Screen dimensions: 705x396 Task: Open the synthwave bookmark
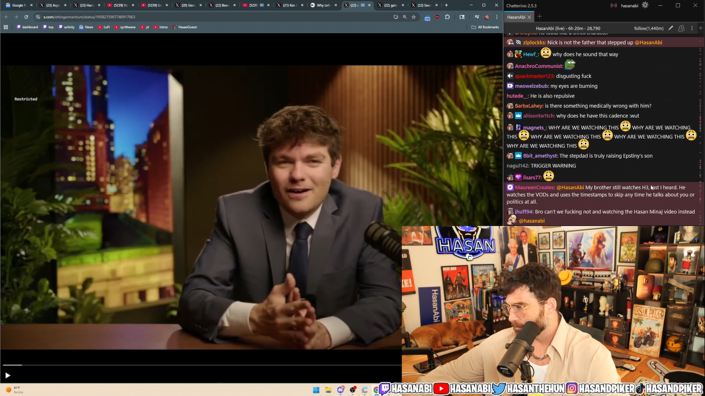pos(125,27)
